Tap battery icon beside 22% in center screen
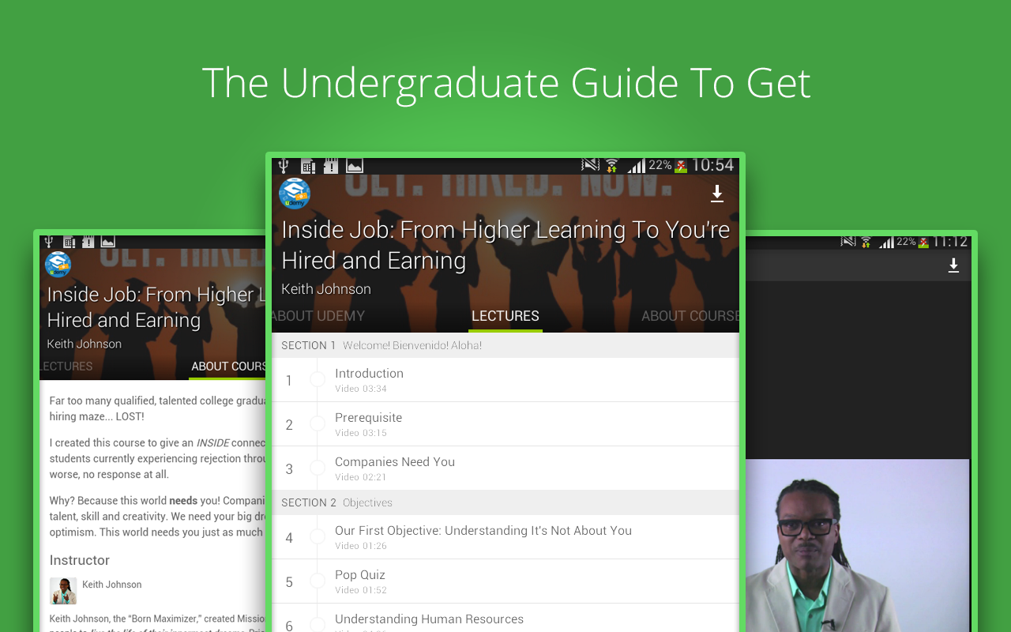1011x632 pixels. click(681, 166)
